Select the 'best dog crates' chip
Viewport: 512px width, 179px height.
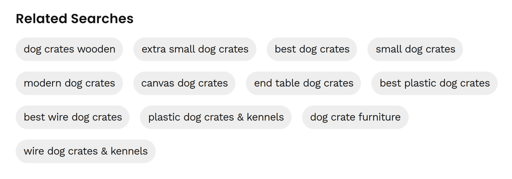[312, 49]
